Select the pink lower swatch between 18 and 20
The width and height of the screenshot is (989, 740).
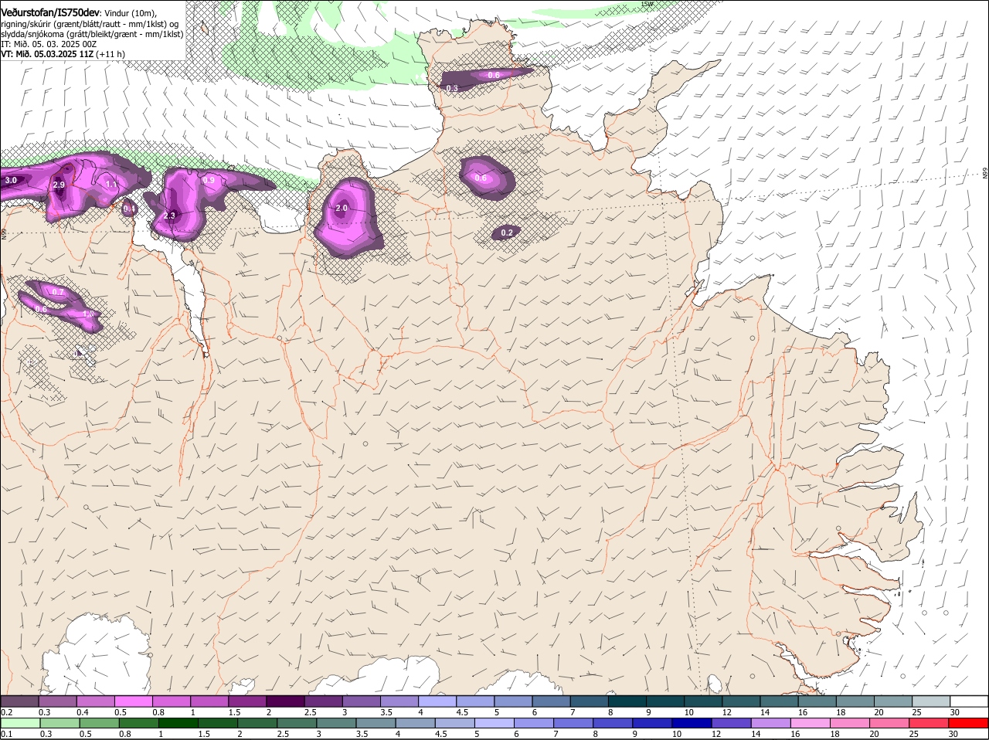click(x=851, y=723)
